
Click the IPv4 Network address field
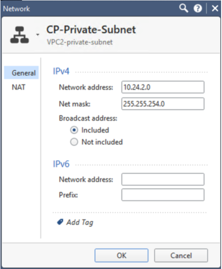click(x=163, y=87)
